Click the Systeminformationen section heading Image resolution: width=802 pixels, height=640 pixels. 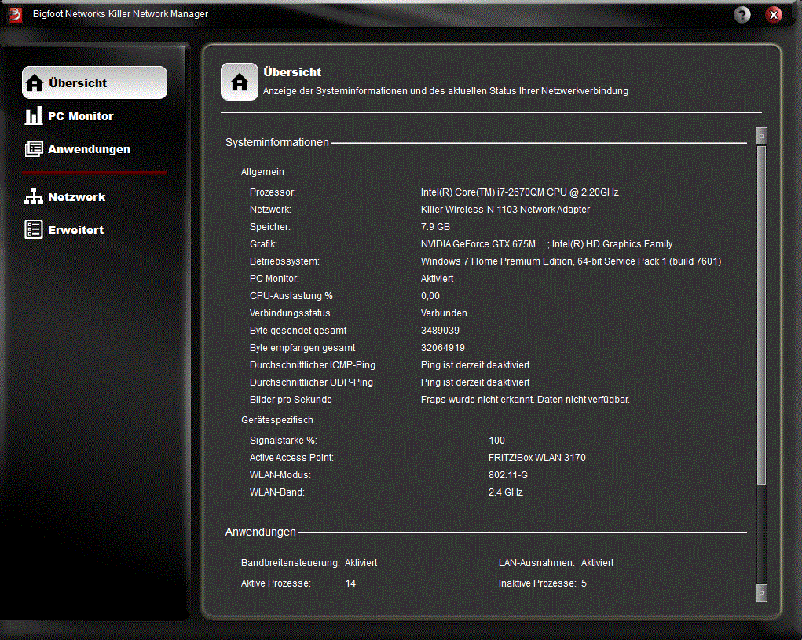click(277, 143)
